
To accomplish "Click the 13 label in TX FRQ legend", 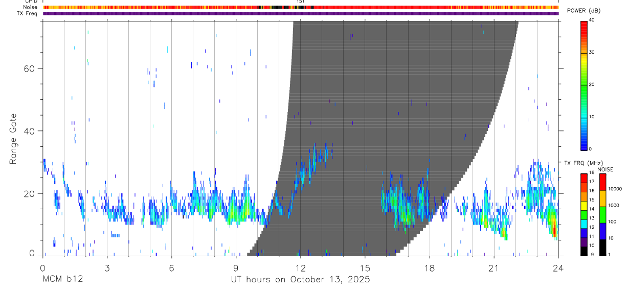I will click(592, 218).
